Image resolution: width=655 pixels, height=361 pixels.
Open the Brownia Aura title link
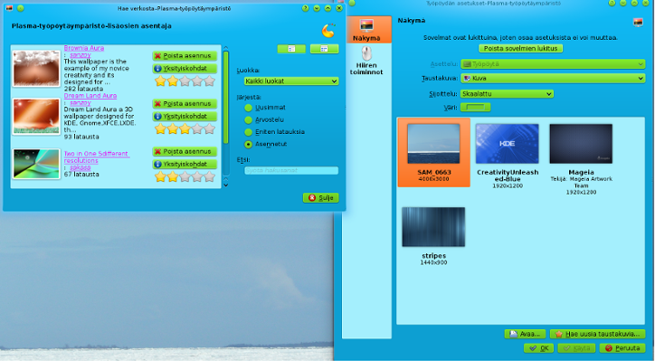(x=84, y=48)
